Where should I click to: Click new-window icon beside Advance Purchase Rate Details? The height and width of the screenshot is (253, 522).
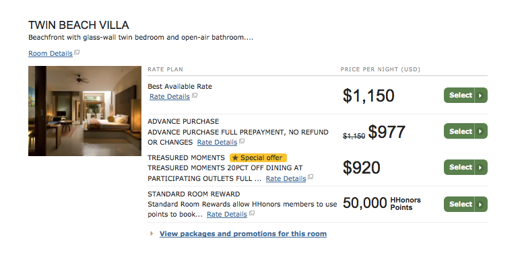[x=242, y=141]
